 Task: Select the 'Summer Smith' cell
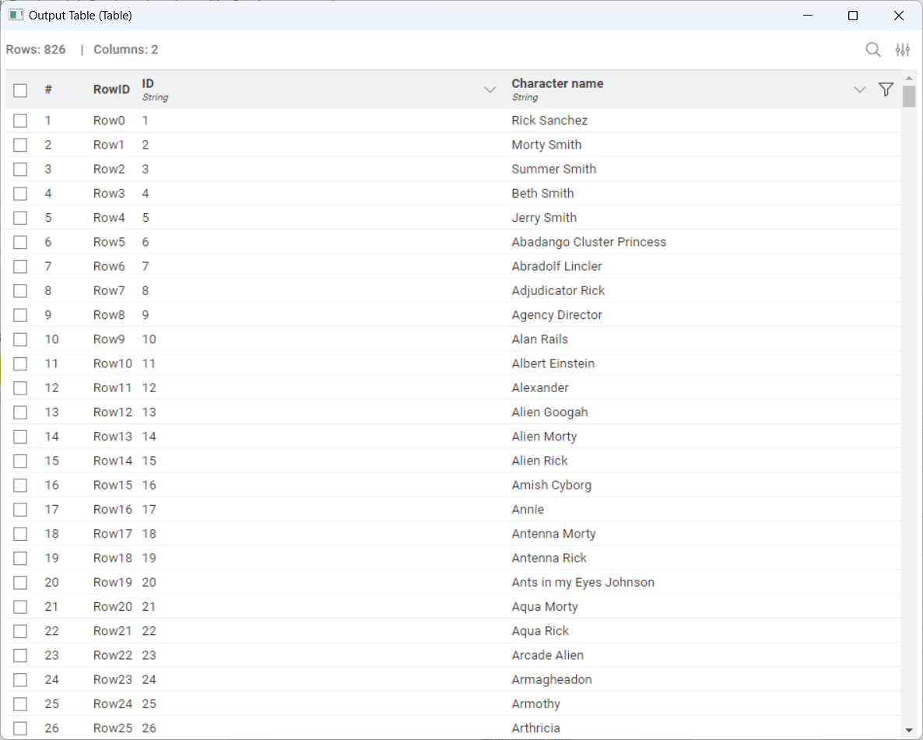coord(553,169)
